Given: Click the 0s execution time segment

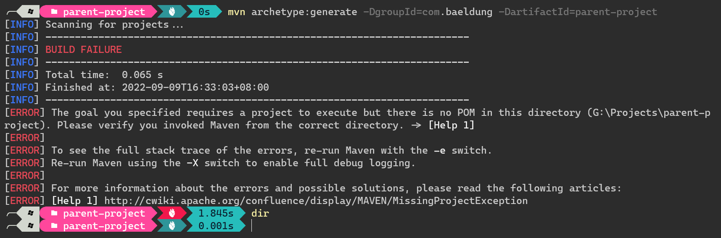Looking at the screenshot, I should pos(204,12).
